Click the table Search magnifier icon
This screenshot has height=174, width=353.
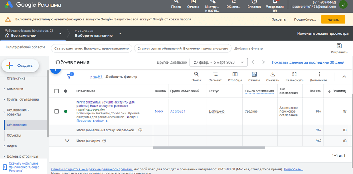tap(196, 74)
